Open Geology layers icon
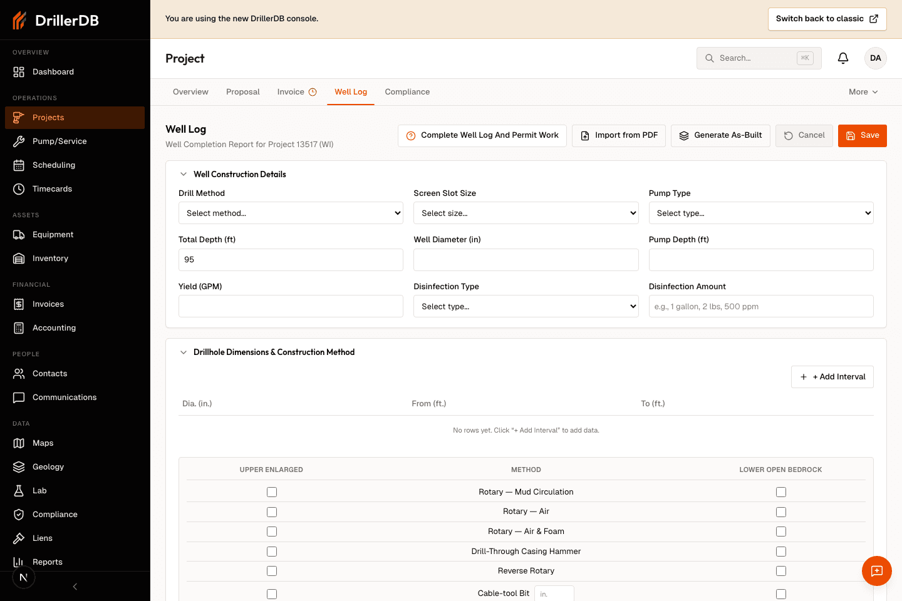 pos(19,467)
